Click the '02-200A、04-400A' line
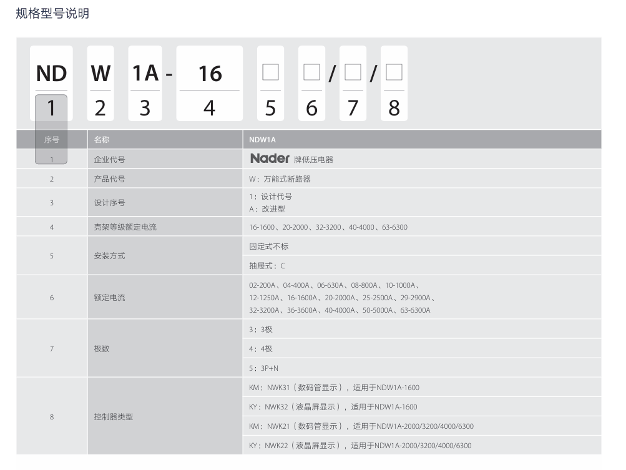The height and width of the screenshot is (470, 626). pyautogui.click(x=334, y=285)
